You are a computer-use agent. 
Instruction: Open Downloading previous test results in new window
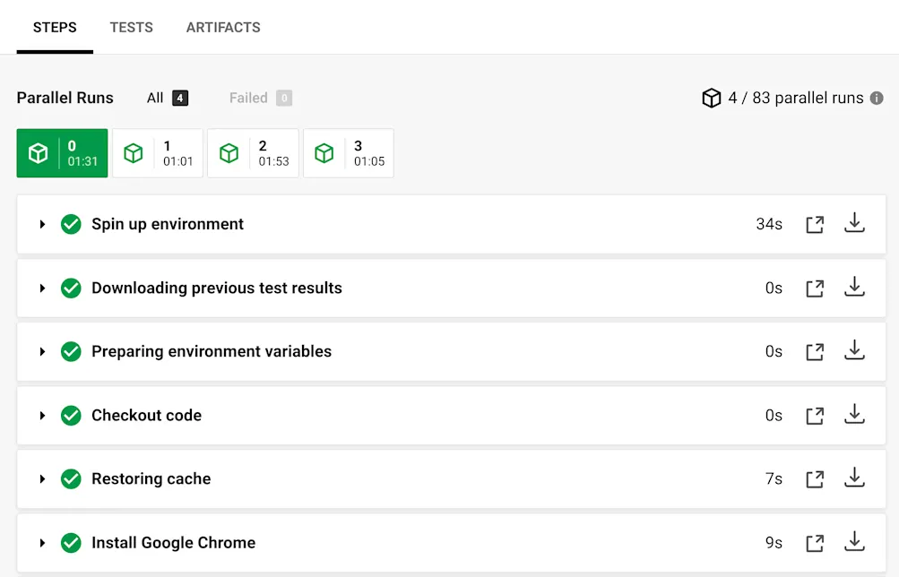pos(814,288)
